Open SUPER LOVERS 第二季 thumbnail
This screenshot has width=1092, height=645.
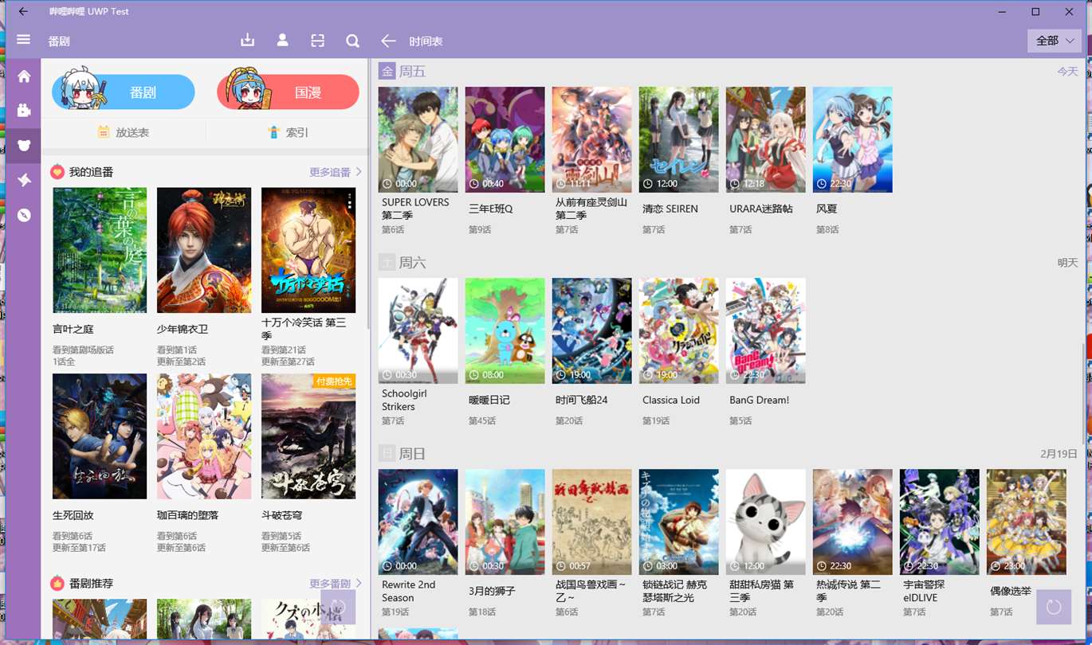[418, 139]
